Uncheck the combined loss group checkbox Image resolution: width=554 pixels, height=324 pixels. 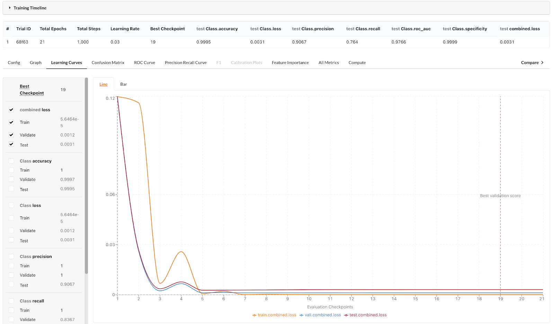coord(11,110)
